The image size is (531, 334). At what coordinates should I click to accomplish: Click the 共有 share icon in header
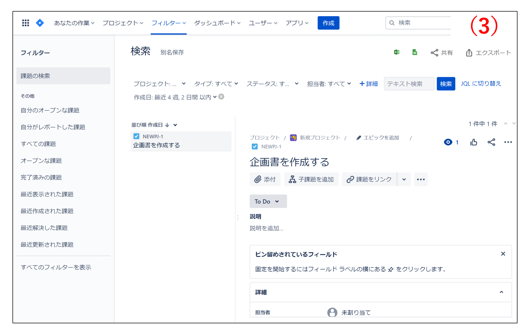click(442, 53)
